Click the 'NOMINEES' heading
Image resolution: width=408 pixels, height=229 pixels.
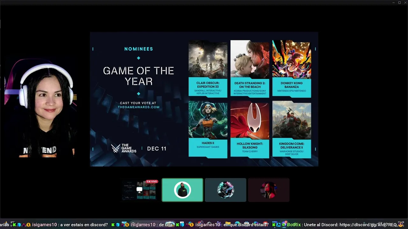139,49
